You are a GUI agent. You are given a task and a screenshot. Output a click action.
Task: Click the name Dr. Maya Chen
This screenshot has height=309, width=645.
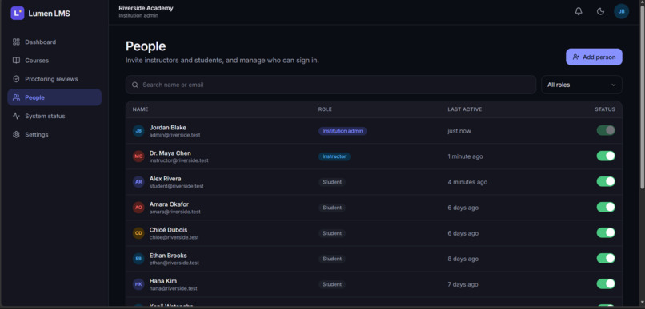point(170,153)
